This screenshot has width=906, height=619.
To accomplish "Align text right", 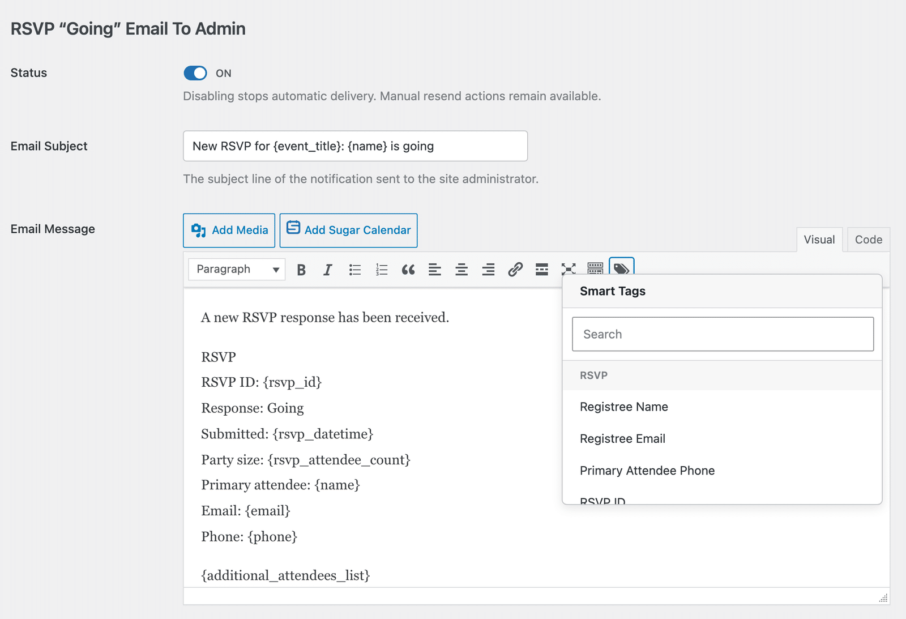I will 488,270.
